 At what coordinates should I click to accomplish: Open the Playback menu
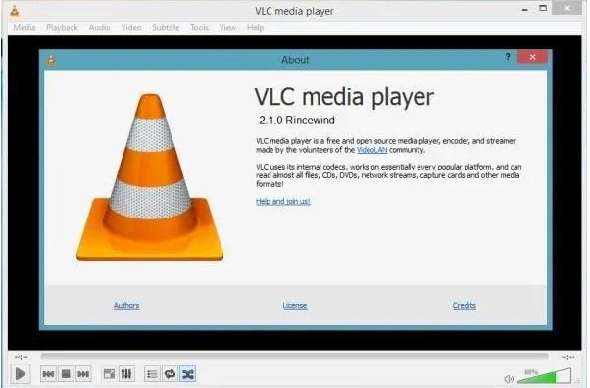coord(62,27)
